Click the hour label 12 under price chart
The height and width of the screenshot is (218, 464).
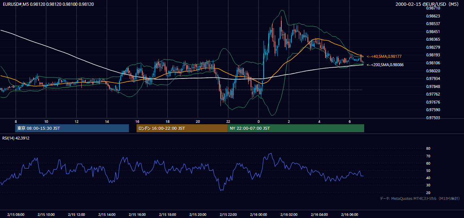click(x=77, y=121)
